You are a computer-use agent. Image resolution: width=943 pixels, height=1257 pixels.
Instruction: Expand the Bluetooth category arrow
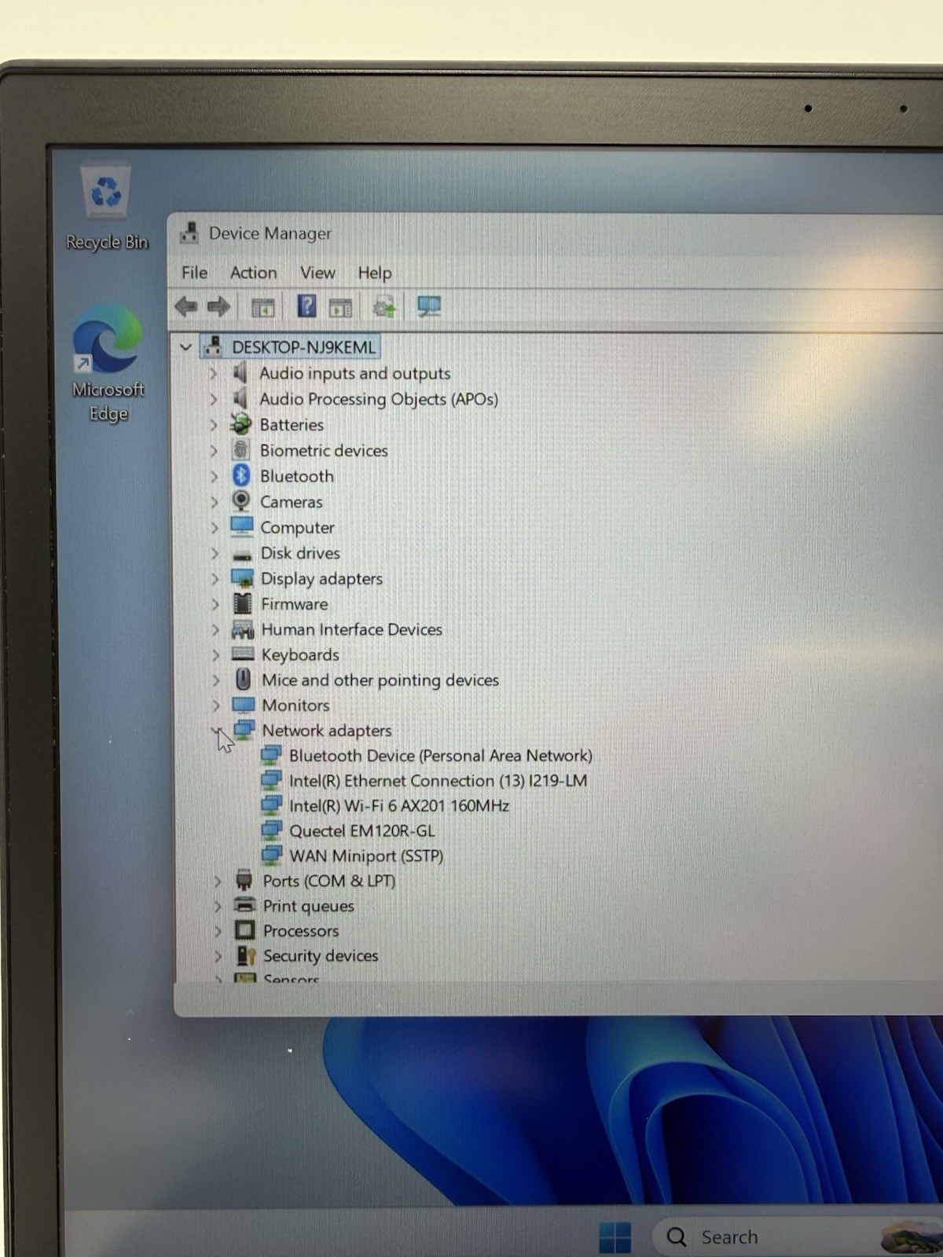[214, 476]
